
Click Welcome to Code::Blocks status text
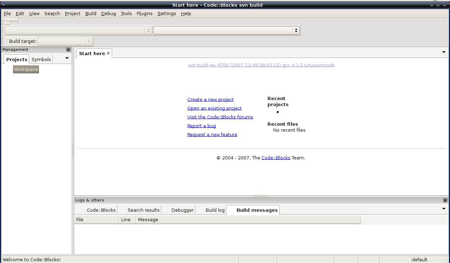pyautogui.click(x=32, y=259)
